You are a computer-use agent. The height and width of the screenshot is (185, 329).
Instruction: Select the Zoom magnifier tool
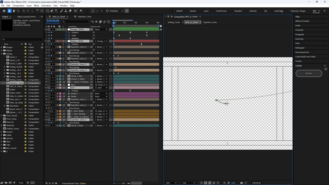click(x=18, y=11)
